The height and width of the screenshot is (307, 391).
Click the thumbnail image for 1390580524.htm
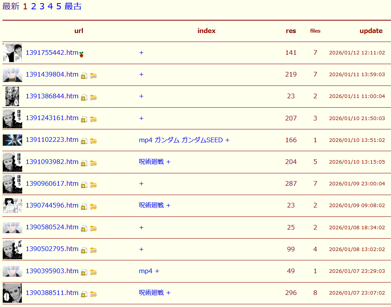pyautogui.click(x=12, y=227)
